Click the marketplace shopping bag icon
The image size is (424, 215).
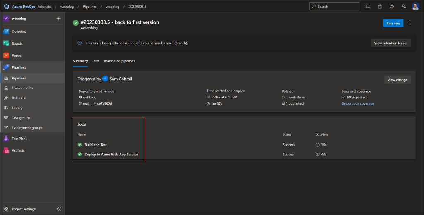(380, 7)
